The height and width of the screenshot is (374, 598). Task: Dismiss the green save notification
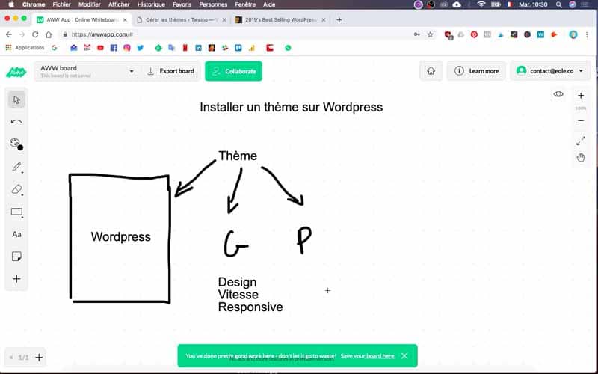[404, 356]
